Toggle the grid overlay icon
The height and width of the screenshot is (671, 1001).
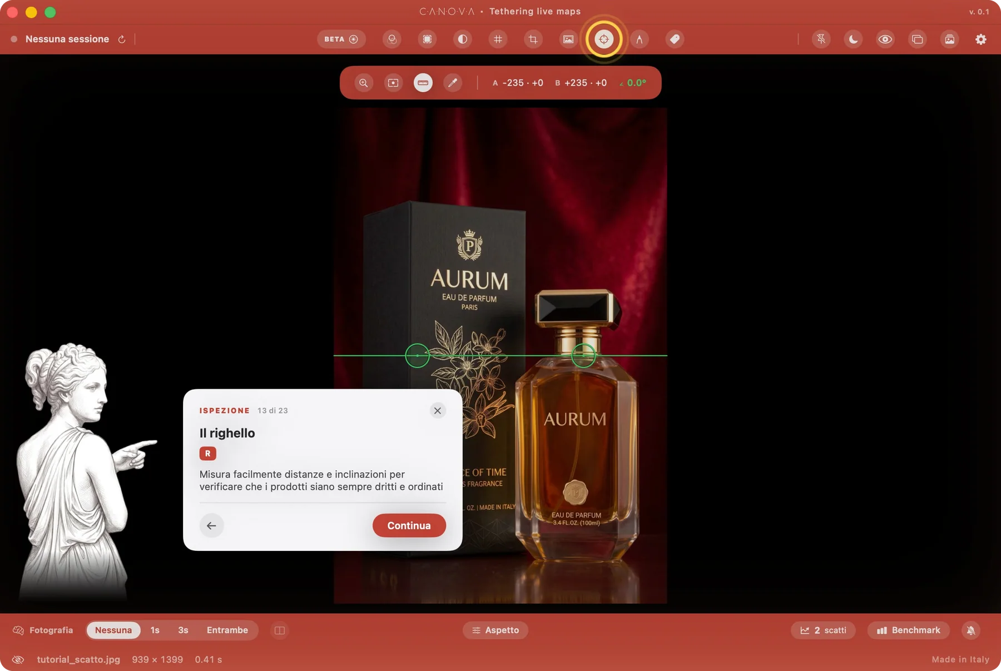498,39
